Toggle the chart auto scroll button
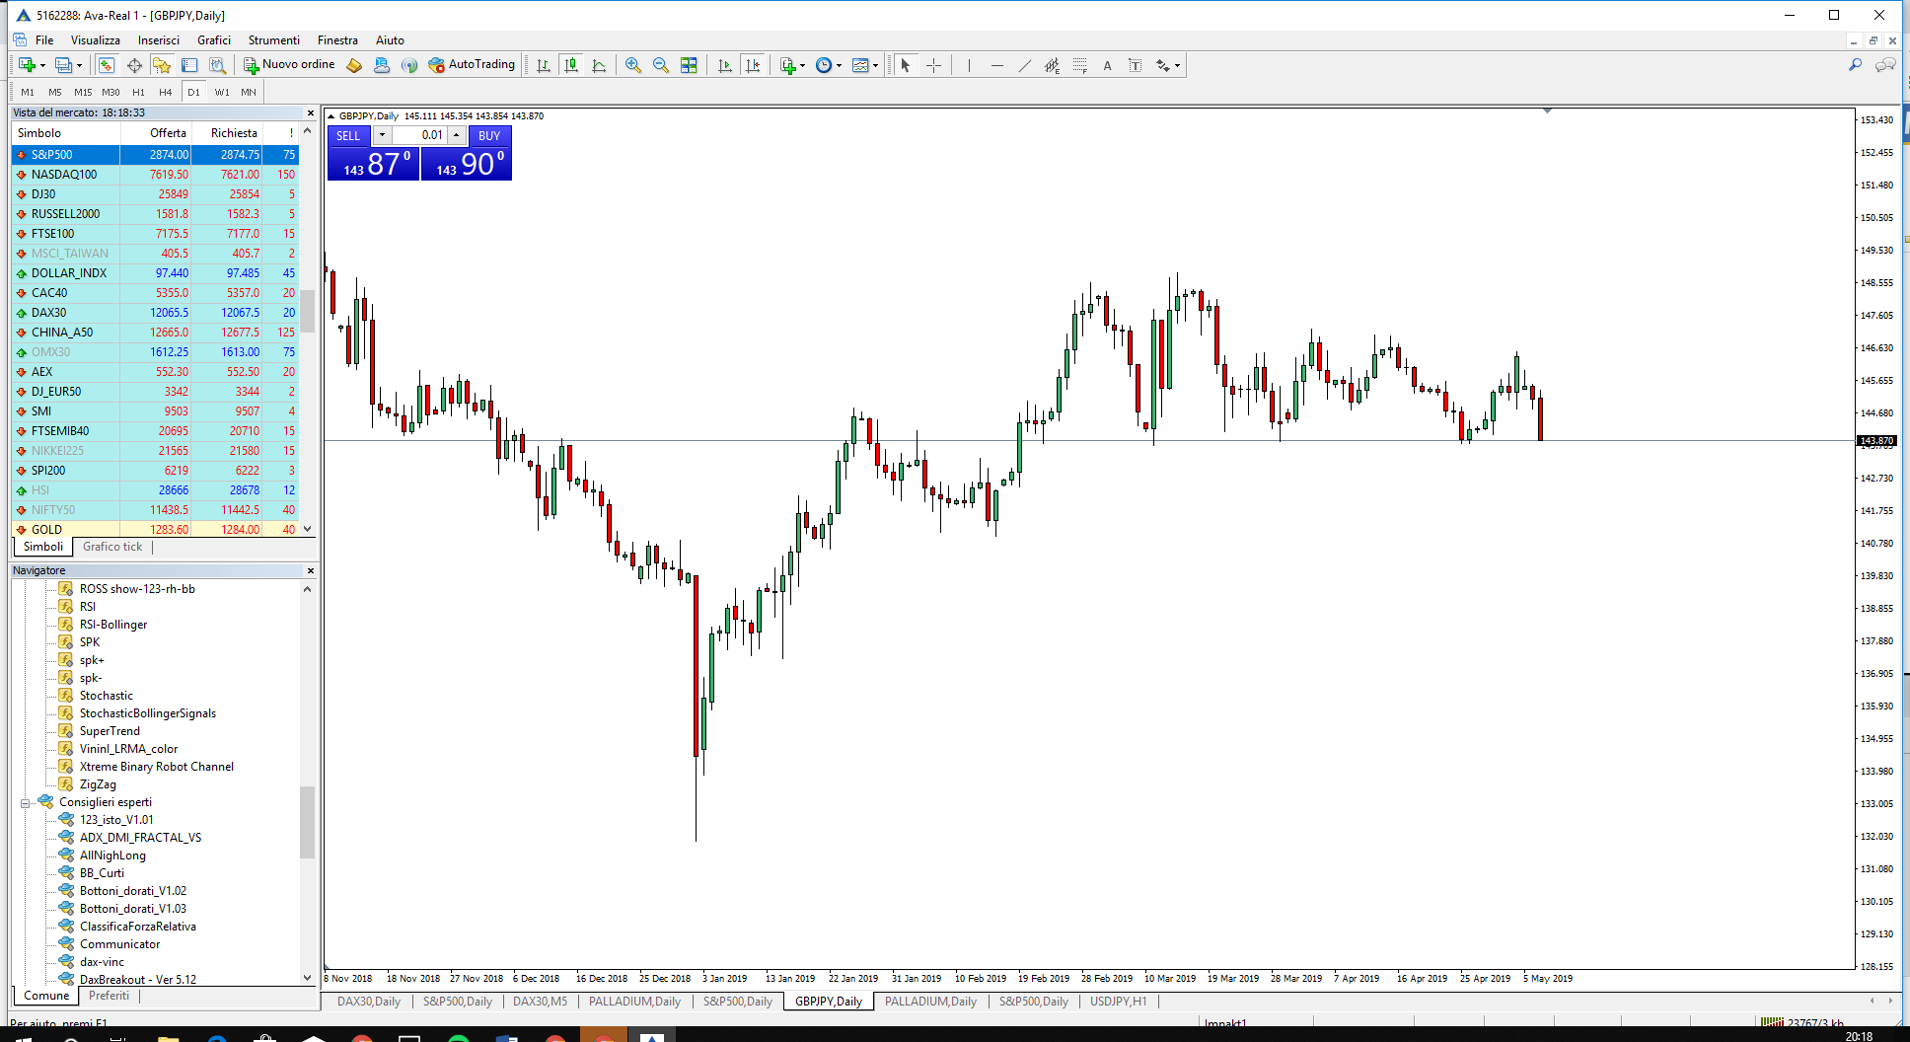Screen dimensions: 1910x1042 725,65
